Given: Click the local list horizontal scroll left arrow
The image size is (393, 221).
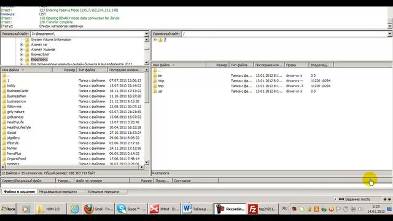Looking at the screenshot, I should [3, 167].
